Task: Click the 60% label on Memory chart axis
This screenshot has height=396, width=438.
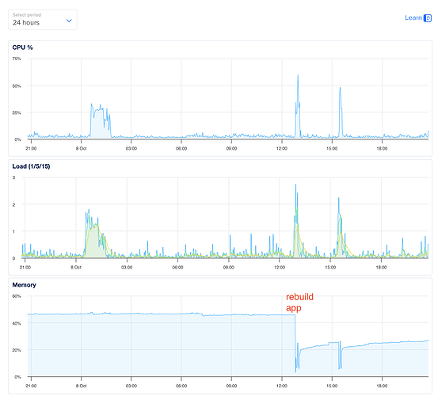Action: (17, 296)
